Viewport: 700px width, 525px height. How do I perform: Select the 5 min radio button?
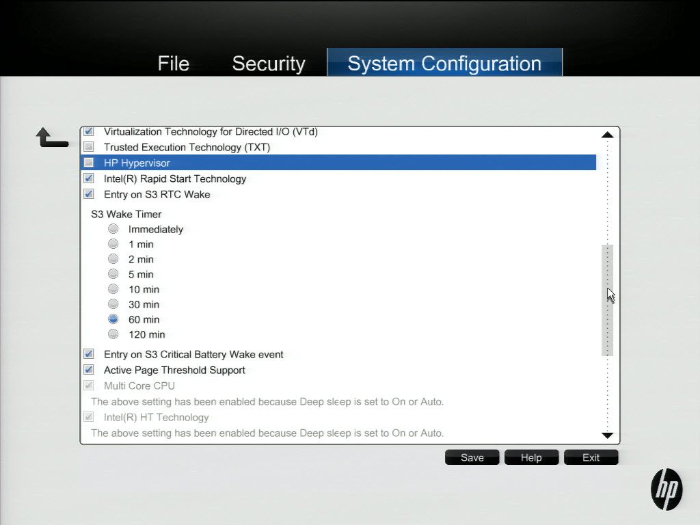click(113, 274)
